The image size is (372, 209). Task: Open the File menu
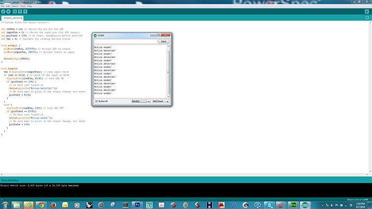(2, 6)
